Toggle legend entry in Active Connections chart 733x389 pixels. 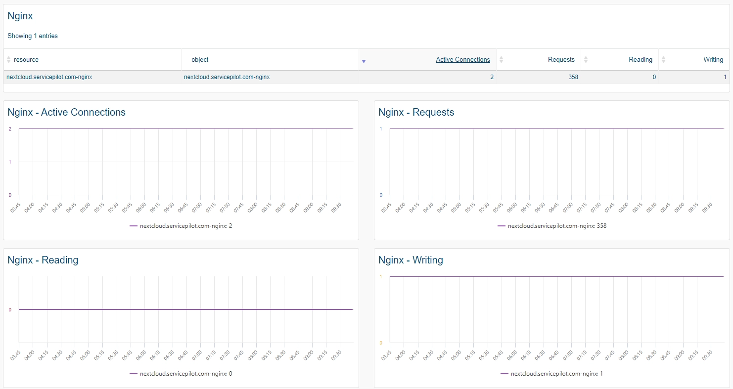(181, 226)
